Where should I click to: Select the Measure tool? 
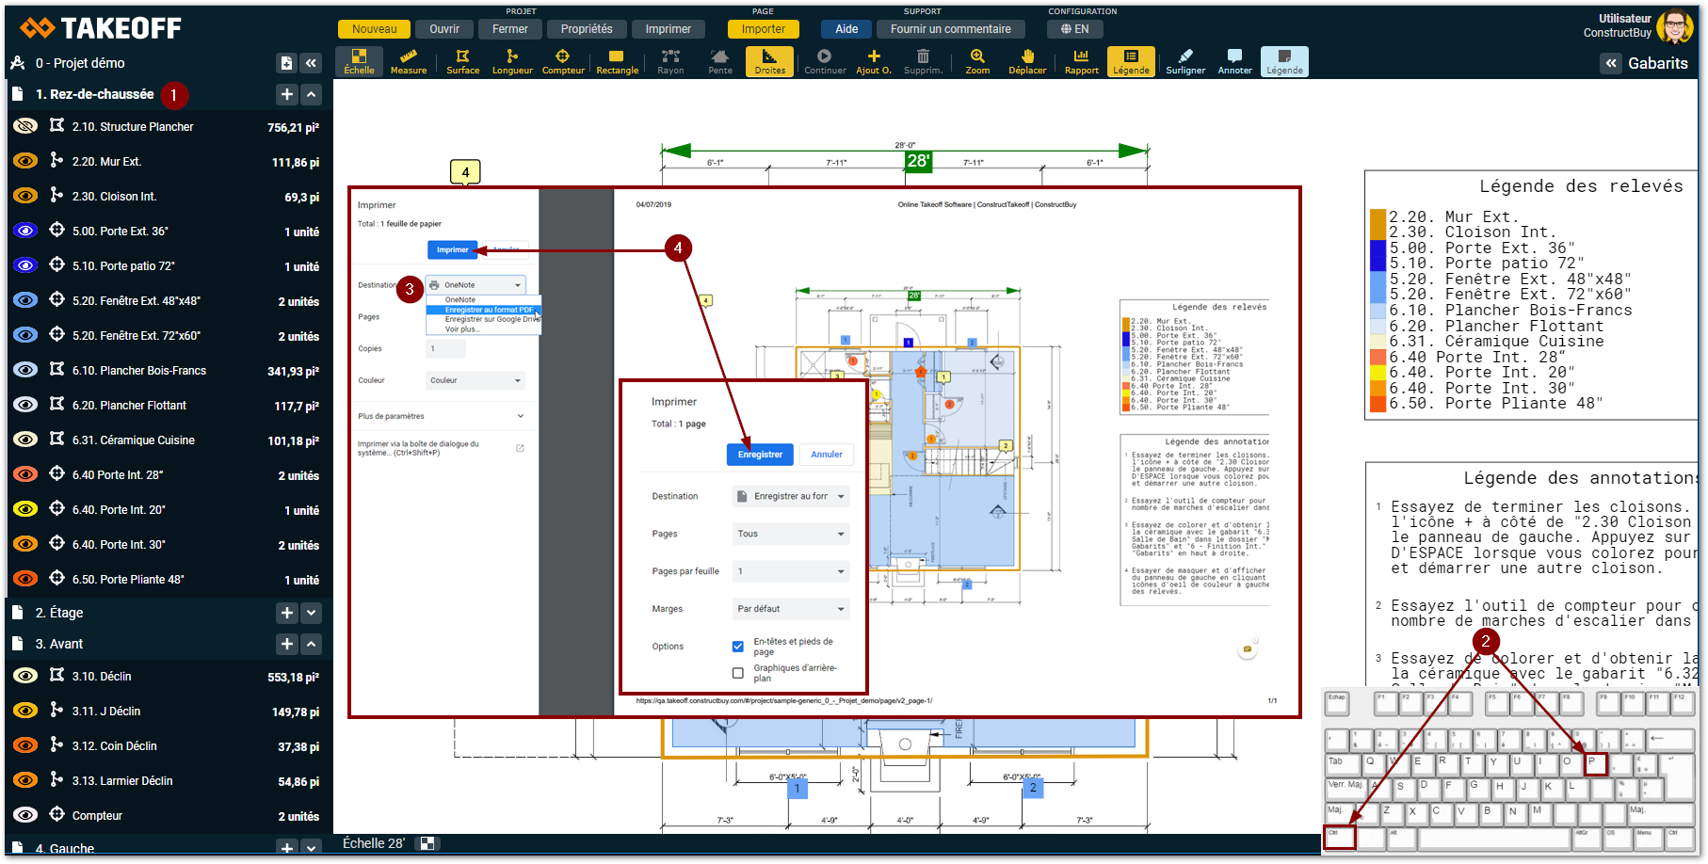point(408,61)
